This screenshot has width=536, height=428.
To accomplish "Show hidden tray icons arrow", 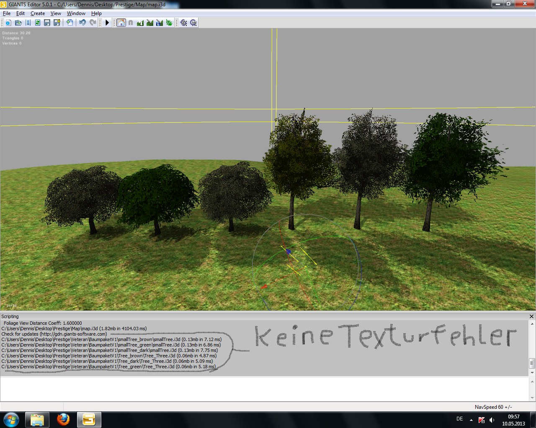I will [x=471, y=420].
